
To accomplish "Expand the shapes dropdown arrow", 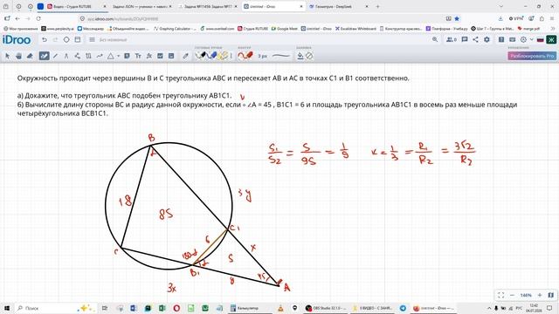I will 118,56.
